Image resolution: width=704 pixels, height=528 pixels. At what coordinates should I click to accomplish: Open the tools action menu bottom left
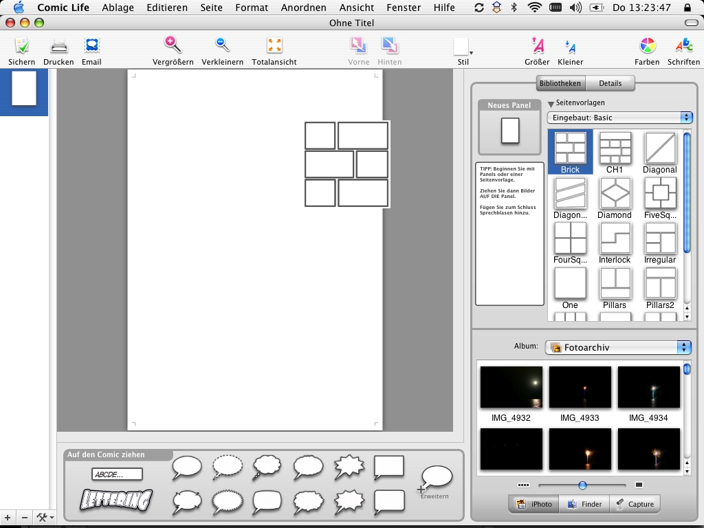click(x=45, y=518)
